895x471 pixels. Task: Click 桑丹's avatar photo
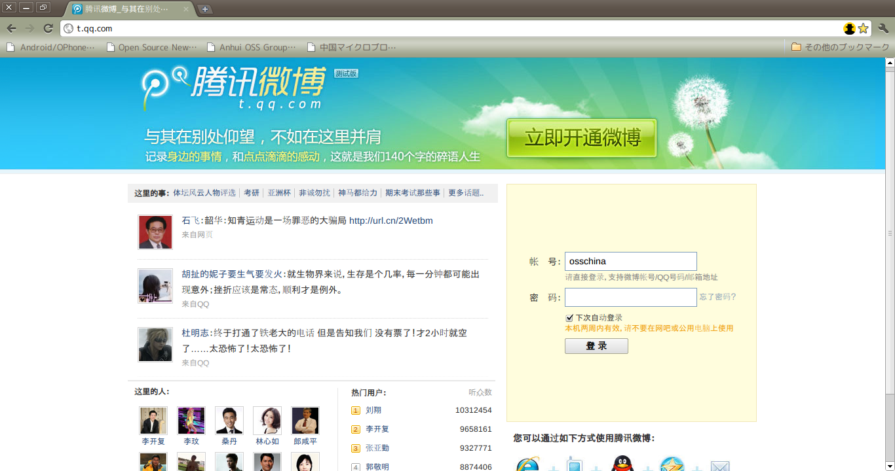(229, 421)
